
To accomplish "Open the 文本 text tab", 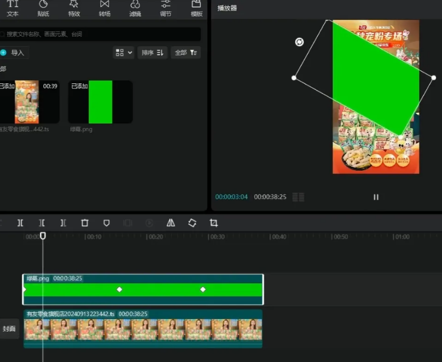I will tap(12, 9).
